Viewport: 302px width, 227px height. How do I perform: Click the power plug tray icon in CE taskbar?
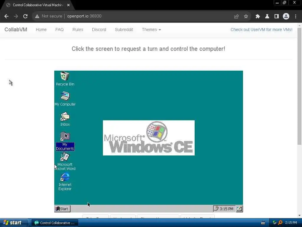(x=216, y=209)
